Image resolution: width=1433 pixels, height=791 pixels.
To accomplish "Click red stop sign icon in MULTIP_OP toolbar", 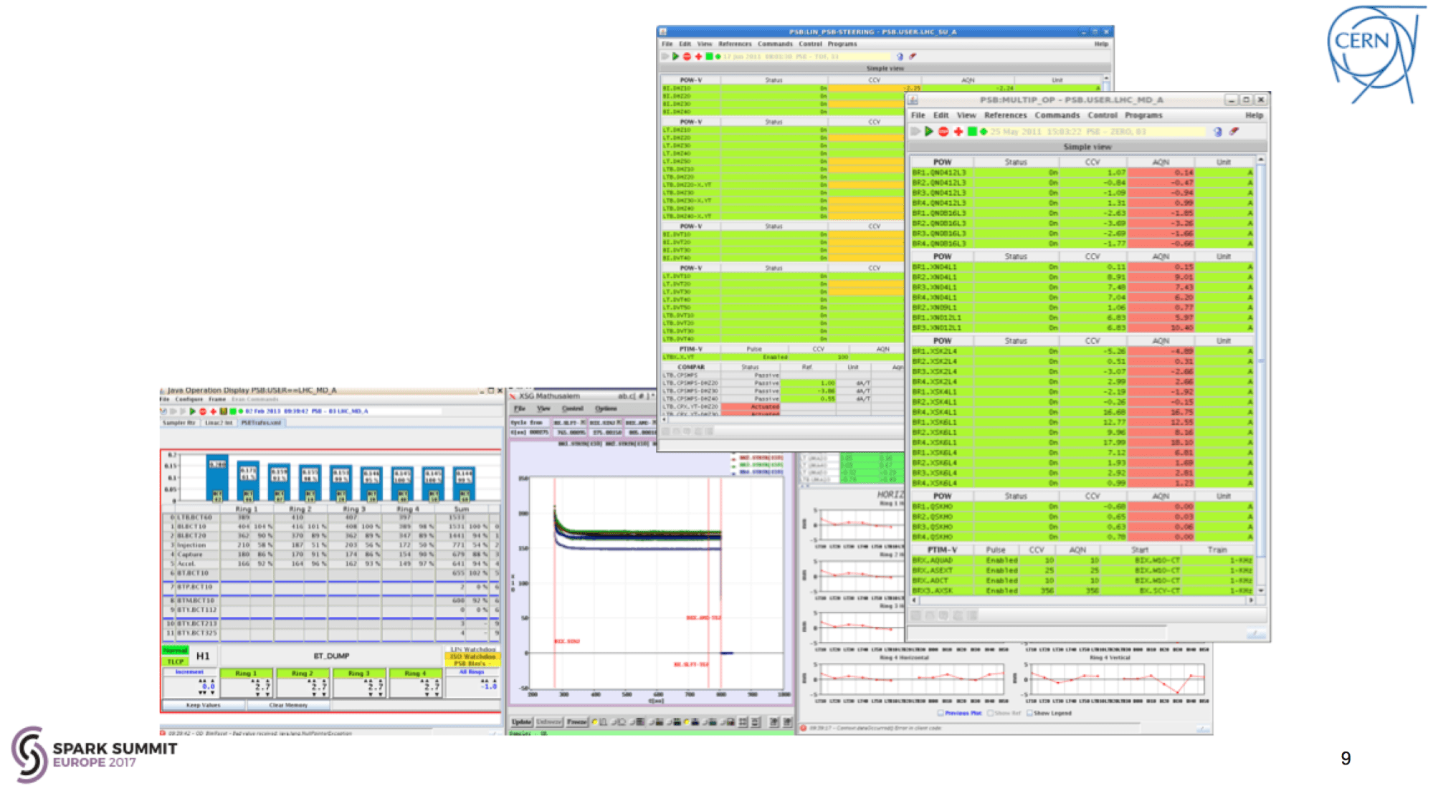I will click(x=943, y=132).
